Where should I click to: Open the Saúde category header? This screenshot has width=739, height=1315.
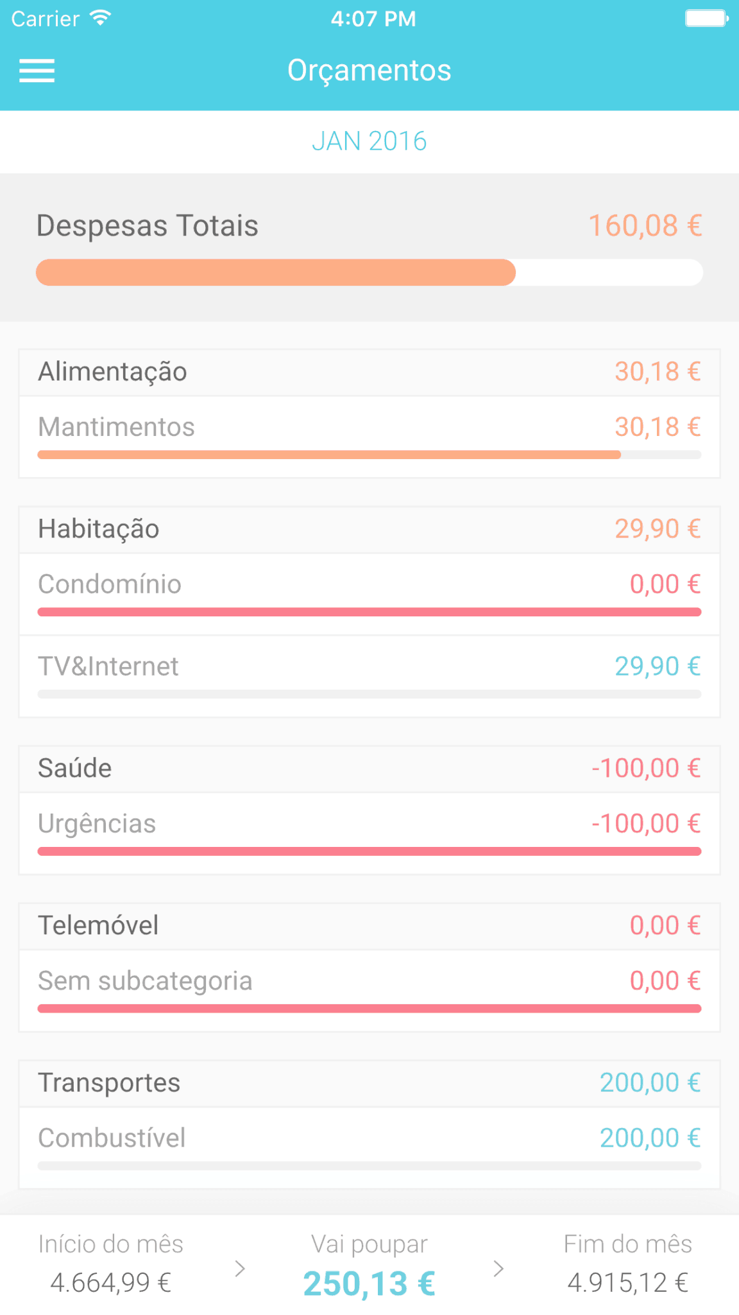click(x=369, y=769)
